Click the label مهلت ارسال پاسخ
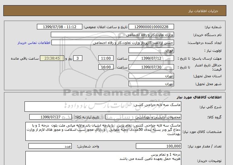 point(206,58)
